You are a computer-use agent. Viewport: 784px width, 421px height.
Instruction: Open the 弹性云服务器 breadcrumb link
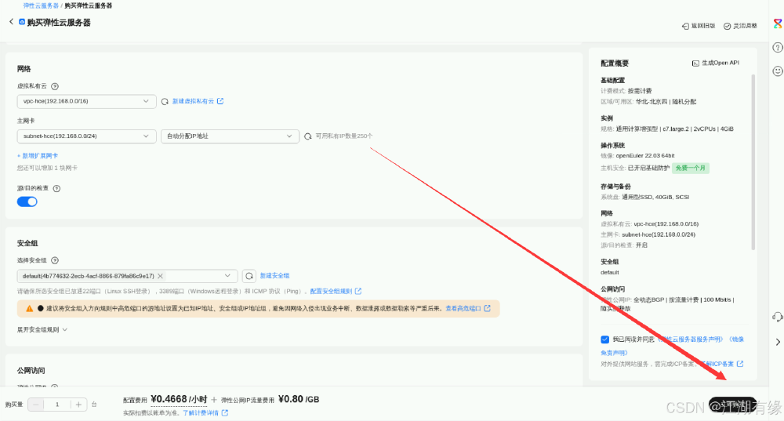tap(41, 5)
